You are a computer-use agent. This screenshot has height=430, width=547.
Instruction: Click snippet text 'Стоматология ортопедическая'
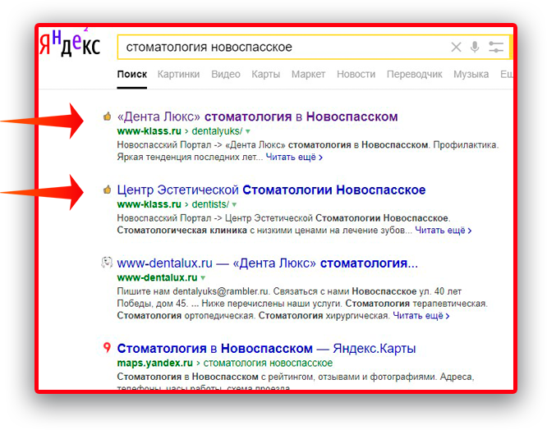click(186, 316)
